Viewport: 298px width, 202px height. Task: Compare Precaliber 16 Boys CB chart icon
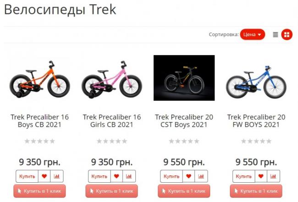[57, 176]
